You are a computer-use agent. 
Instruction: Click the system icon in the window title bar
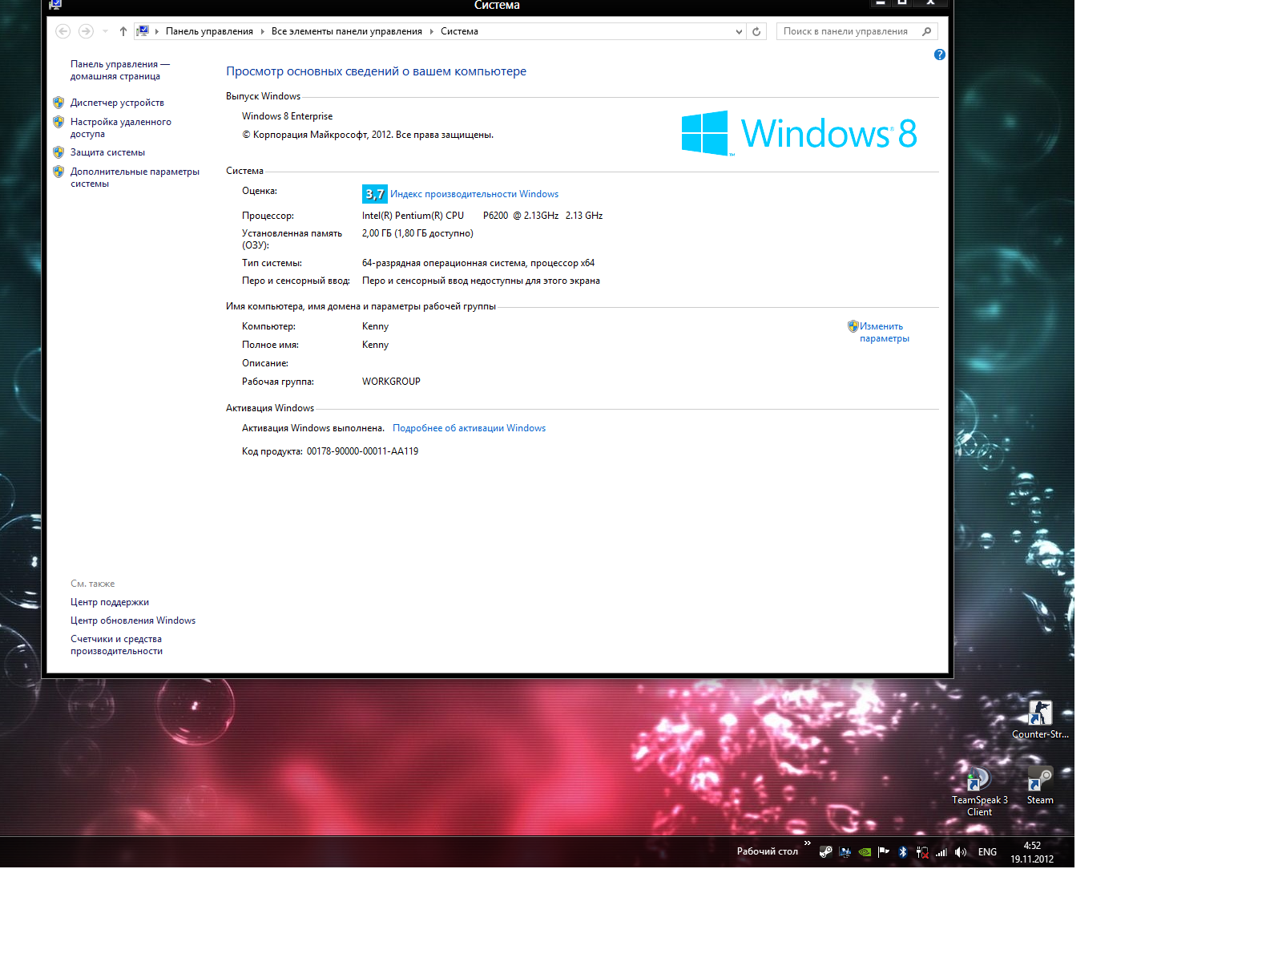pos(54,5)
